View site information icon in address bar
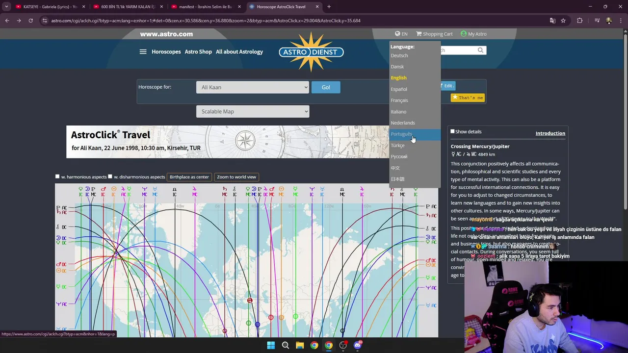The width and height of the screenshot is (628, 353). tap(45, 21)
